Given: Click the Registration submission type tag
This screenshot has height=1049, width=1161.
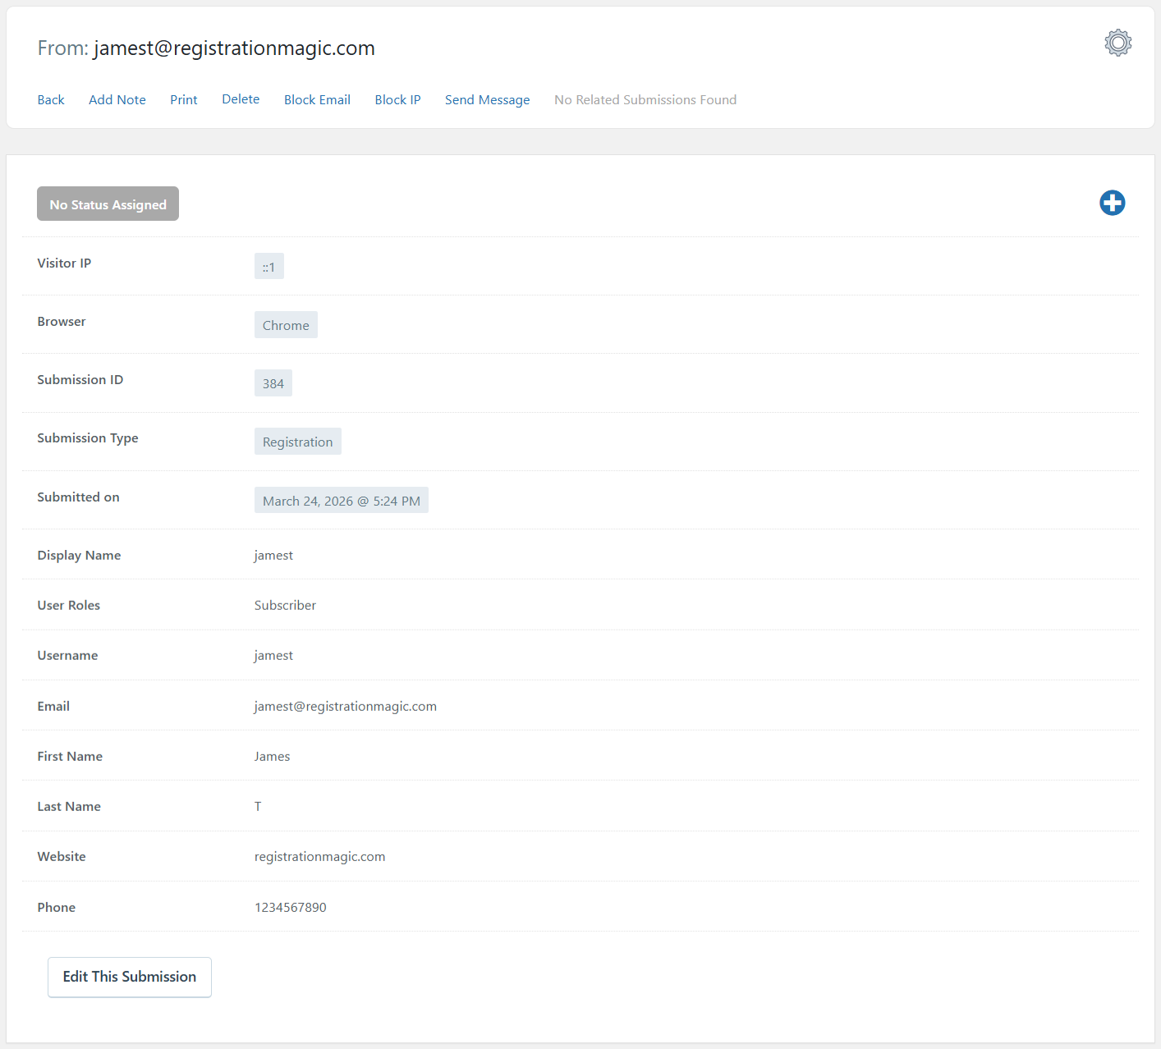Looking at the screenshot, I should pyautogui.click(x=297, y=442).
